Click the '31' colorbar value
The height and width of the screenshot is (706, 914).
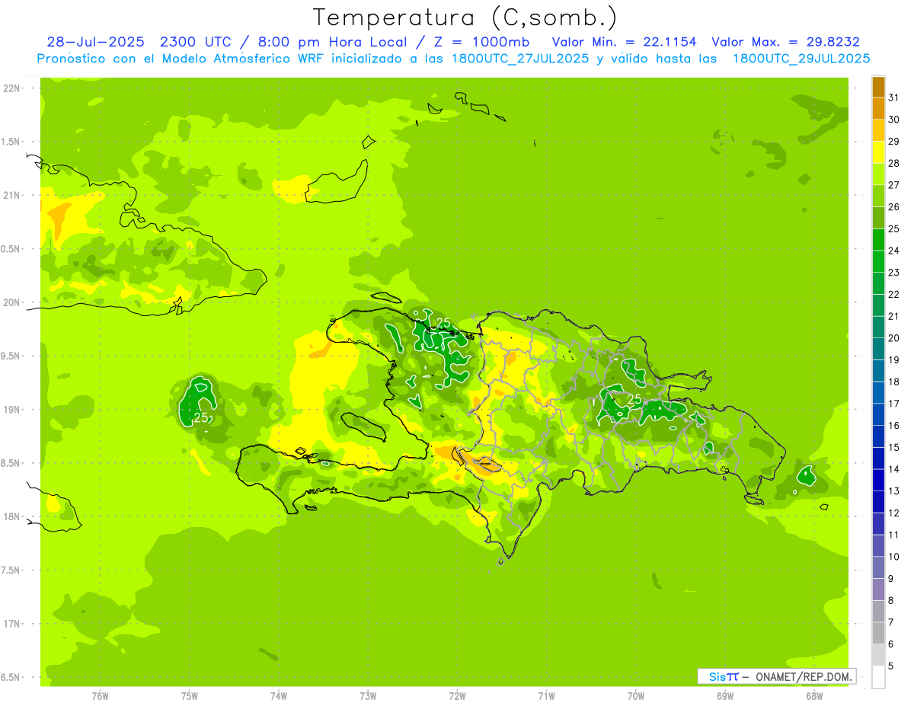(x=893, y=97)
